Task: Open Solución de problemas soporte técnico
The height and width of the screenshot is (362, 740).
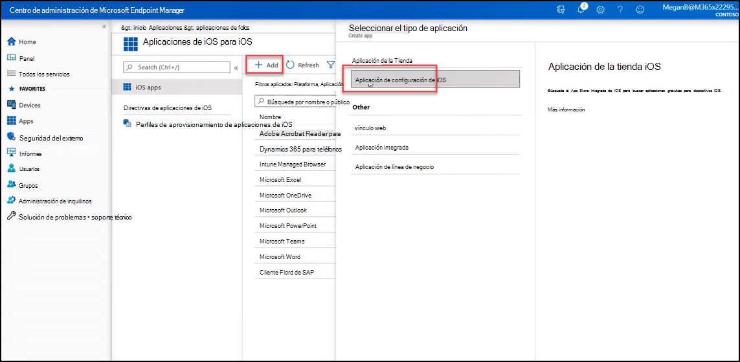Action: 75,218
